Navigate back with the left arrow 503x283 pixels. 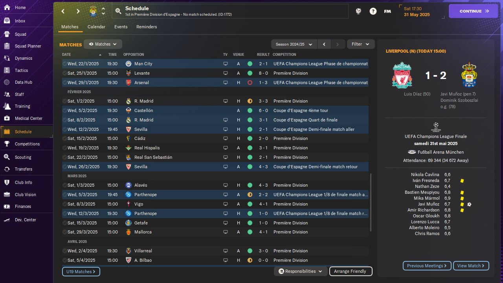[x=63, y=11]
